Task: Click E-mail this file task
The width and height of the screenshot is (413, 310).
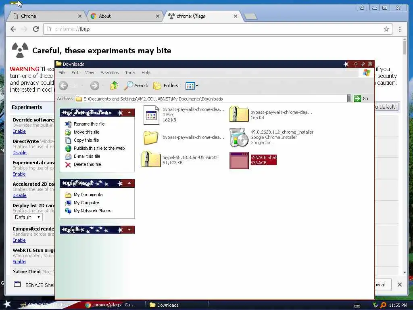Action: pyautogui.click(x=87, y=156)
